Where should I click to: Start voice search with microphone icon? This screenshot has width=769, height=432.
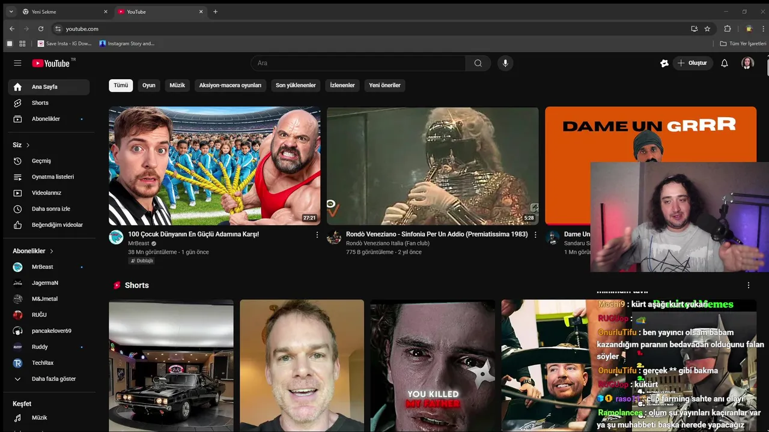pos(505,63)
